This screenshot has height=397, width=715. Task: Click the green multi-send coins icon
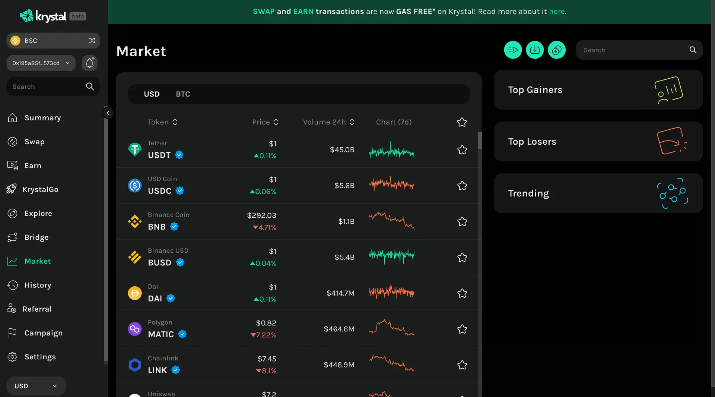[x=557, y=50]
